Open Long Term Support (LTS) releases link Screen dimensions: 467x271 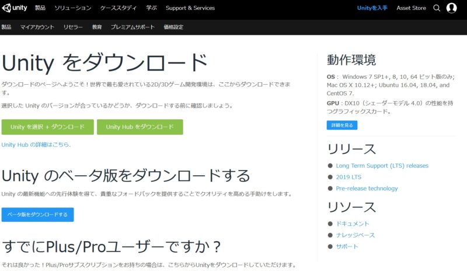(x=382, y=166)
